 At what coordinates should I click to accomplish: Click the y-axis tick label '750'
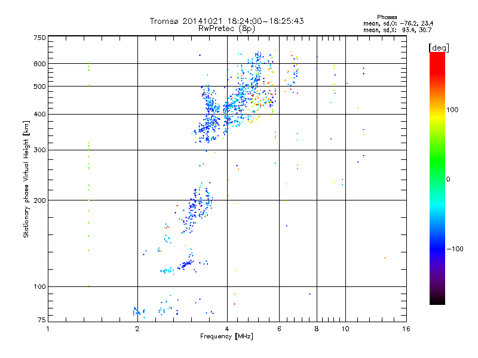pos(40,38)
